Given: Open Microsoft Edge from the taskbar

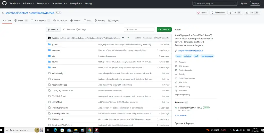Looking at the screenshot, I should 55,130.
